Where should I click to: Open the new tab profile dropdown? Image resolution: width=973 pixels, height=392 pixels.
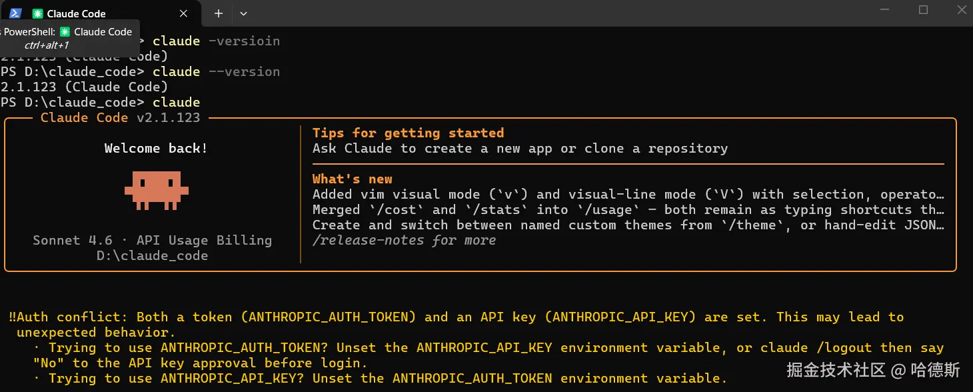coord(243,13)
